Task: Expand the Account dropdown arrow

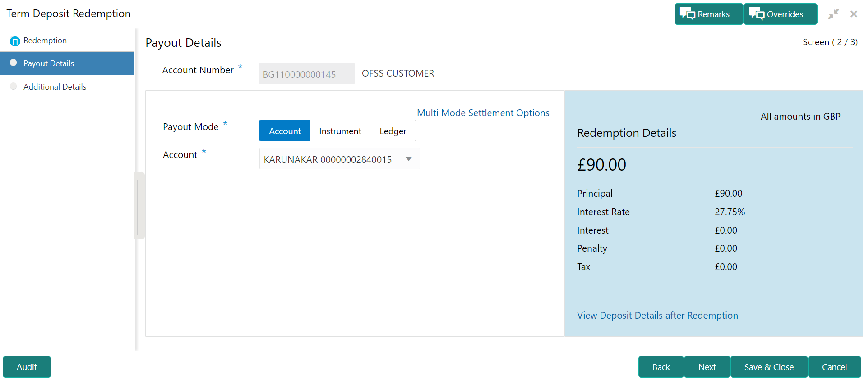Action: pyautogui.click(x=408, y=159)
